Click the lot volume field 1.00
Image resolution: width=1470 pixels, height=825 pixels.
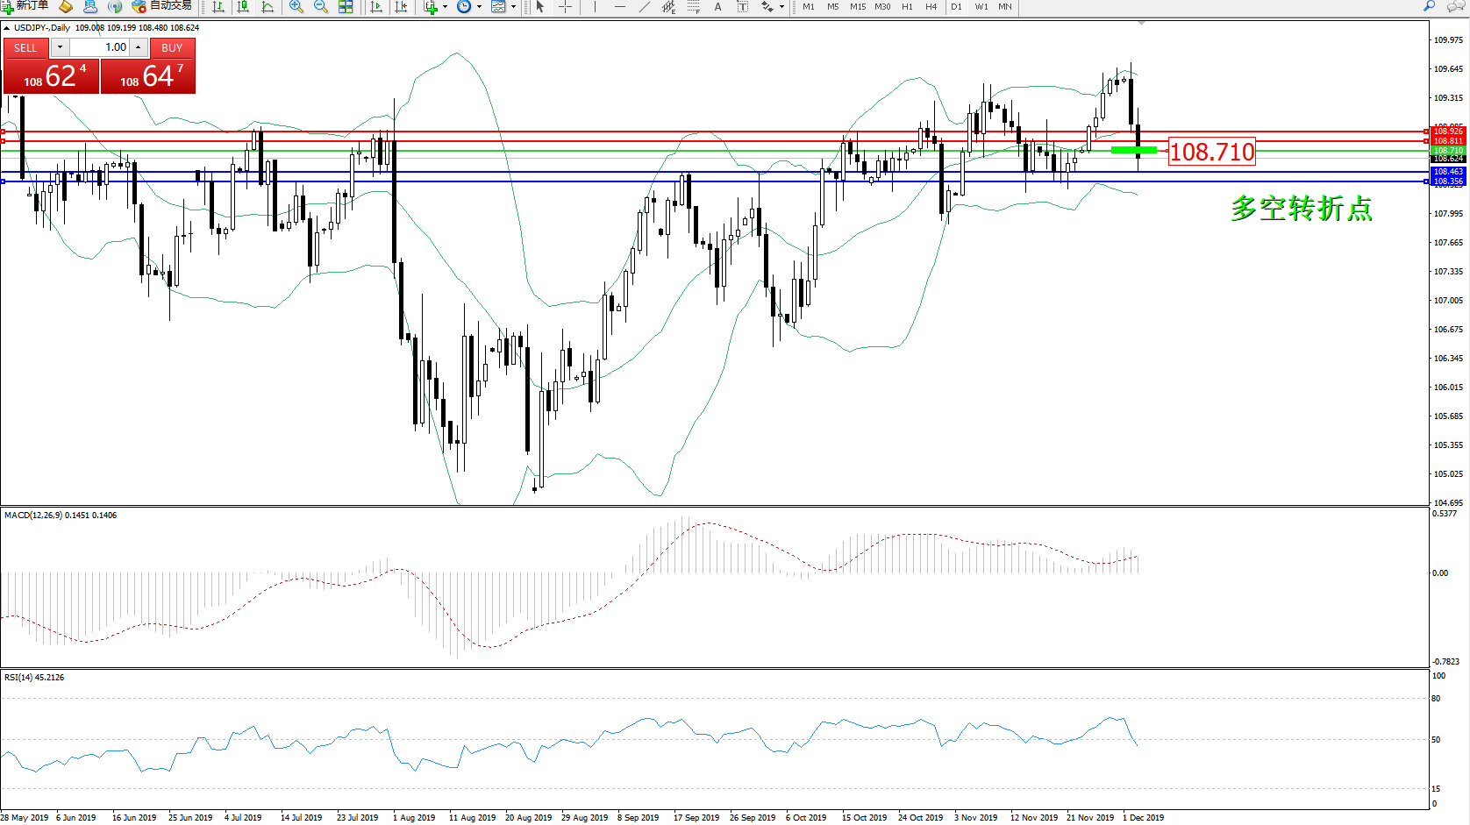[100, 47]
